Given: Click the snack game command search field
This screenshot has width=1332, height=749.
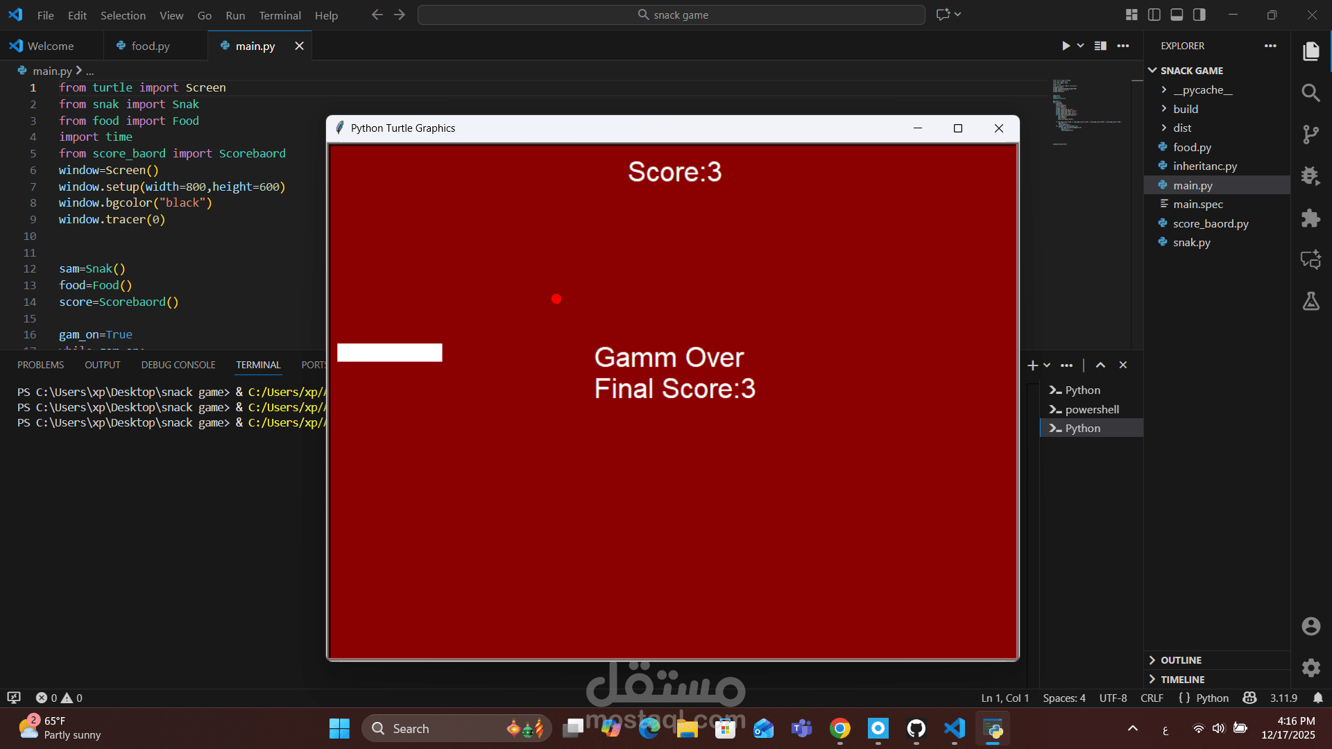Looking at the screenshot, I should coord(671,15).
